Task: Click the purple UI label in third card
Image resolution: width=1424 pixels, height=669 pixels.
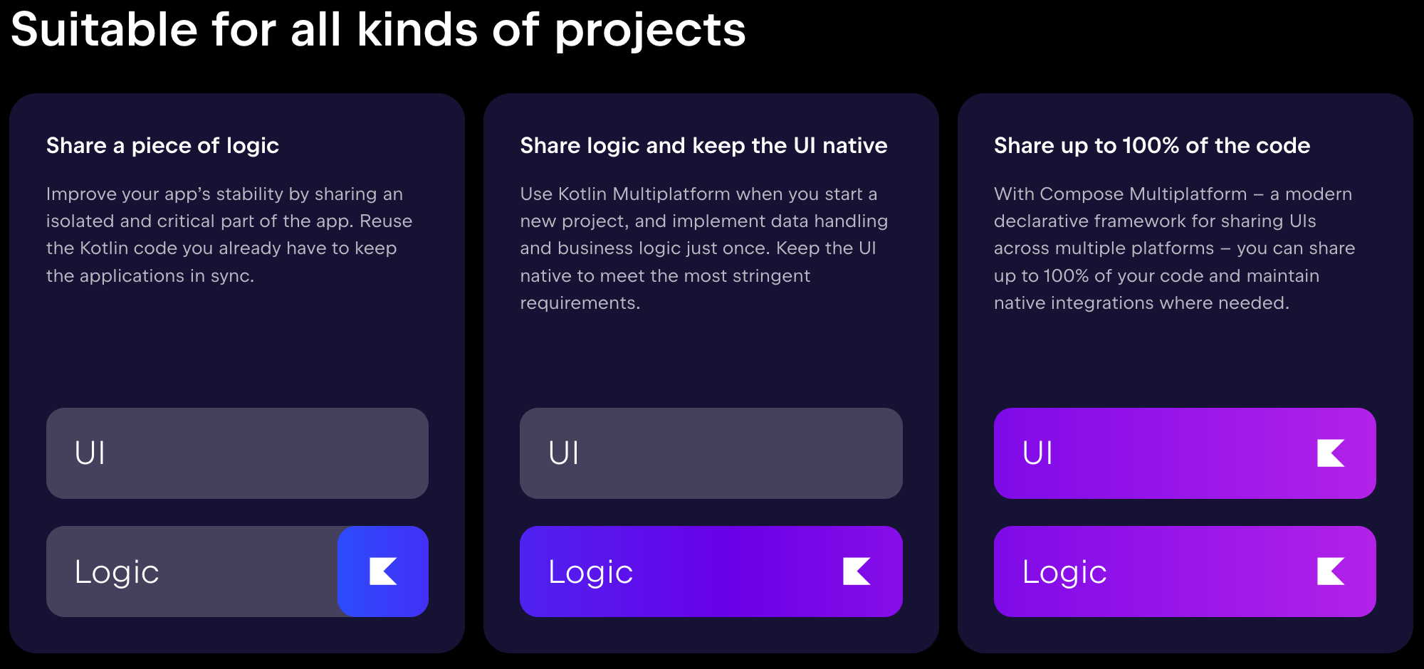Action: (1037, 453)
